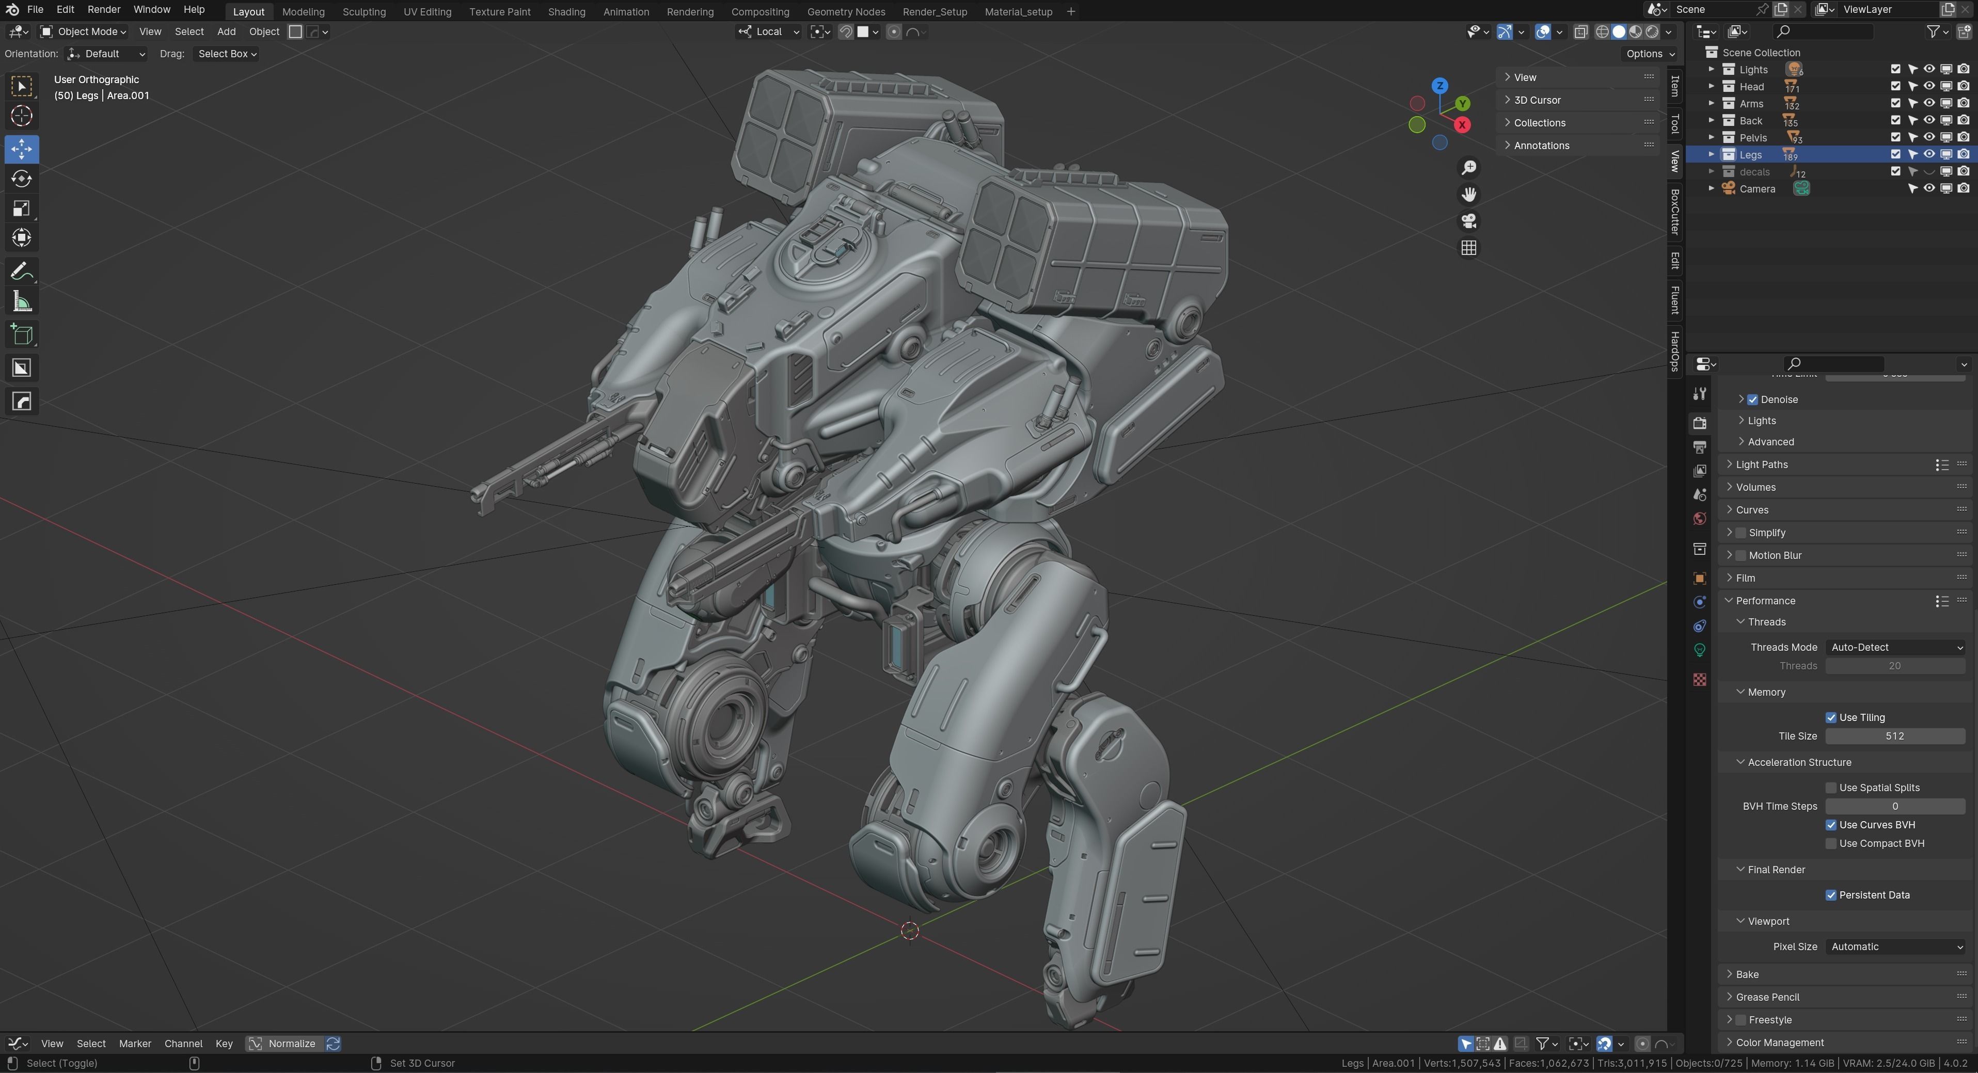Toggle snapping magnet icon in header
Screen dimensions: 1978x1073
845,32
